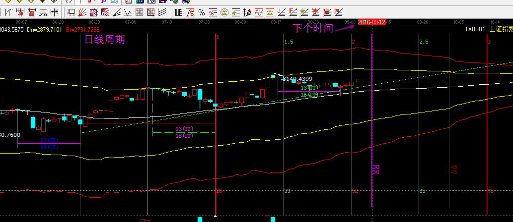Click the 09-26 date axis label
Screen dimensions: 513x222
pyautogui.click(x=423, y=22)
